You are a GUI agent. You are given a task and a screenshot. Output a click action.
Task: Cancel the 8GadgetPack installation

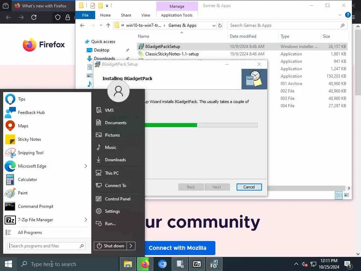click(x=249, y=187)
